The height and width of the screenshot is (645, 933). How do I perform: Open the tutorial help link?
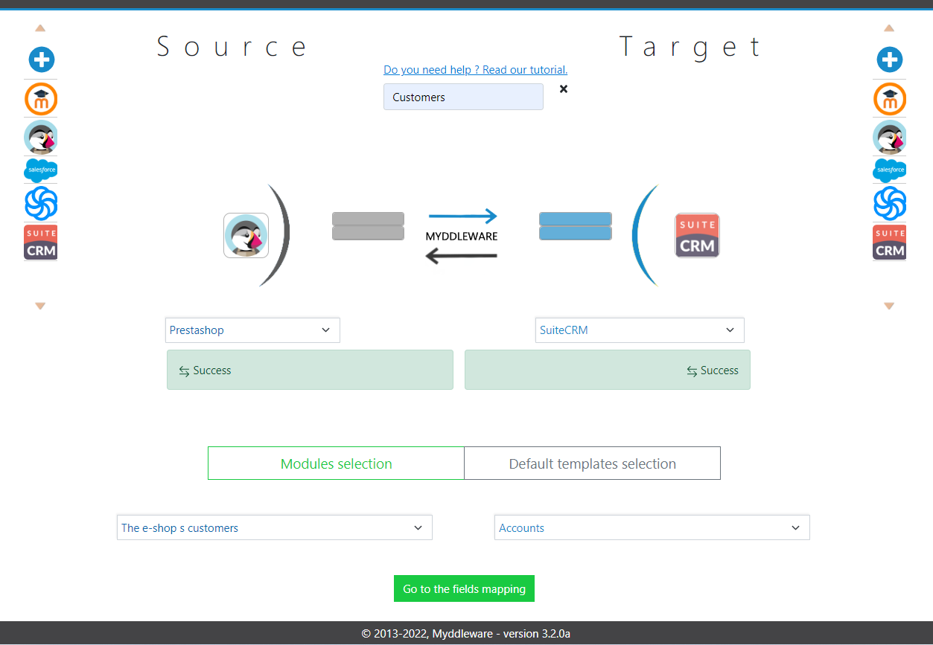pos(475,69)
